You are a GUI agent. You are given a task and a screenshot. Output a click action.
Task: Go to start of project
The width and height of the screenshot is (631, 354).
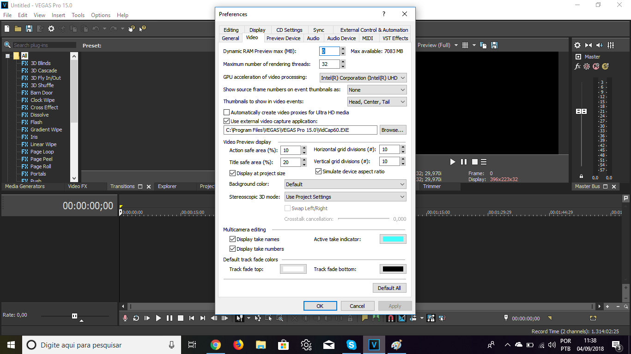[192, 318]
